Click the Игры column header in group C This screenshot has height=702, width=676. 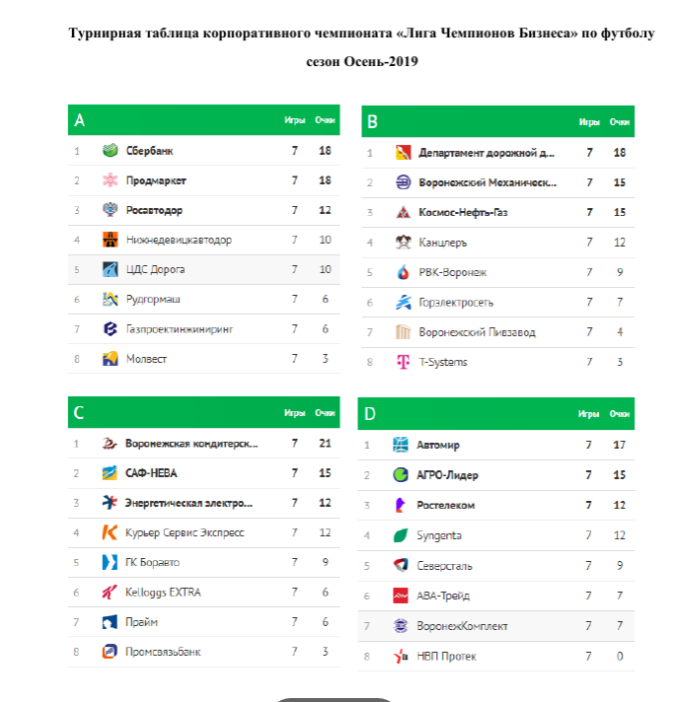coord(294,413)
